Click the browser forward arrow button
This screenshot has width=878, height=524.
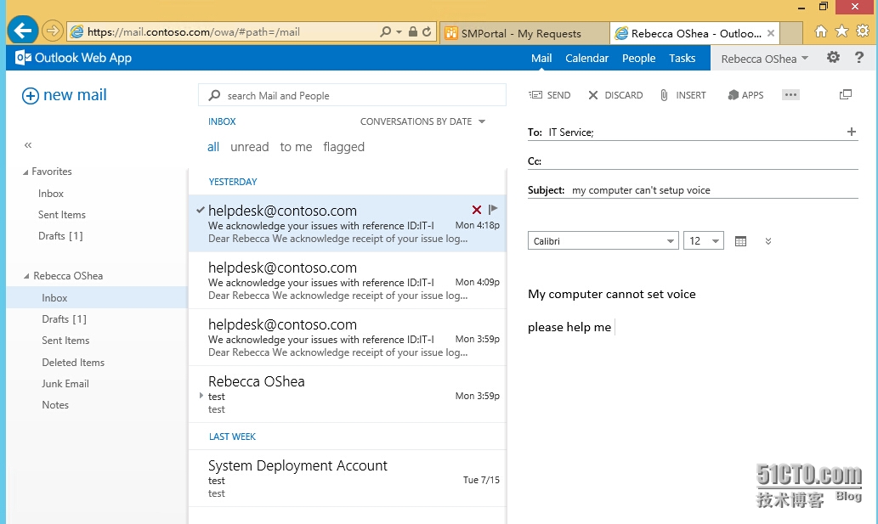(52, 31)
